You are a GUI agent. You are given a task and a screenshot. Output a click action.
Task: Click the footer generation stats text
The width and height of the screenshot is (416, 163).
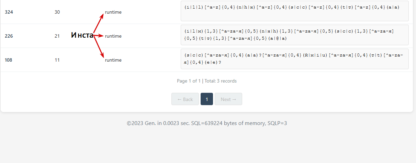pyautogui.click(x=207, y=123)
